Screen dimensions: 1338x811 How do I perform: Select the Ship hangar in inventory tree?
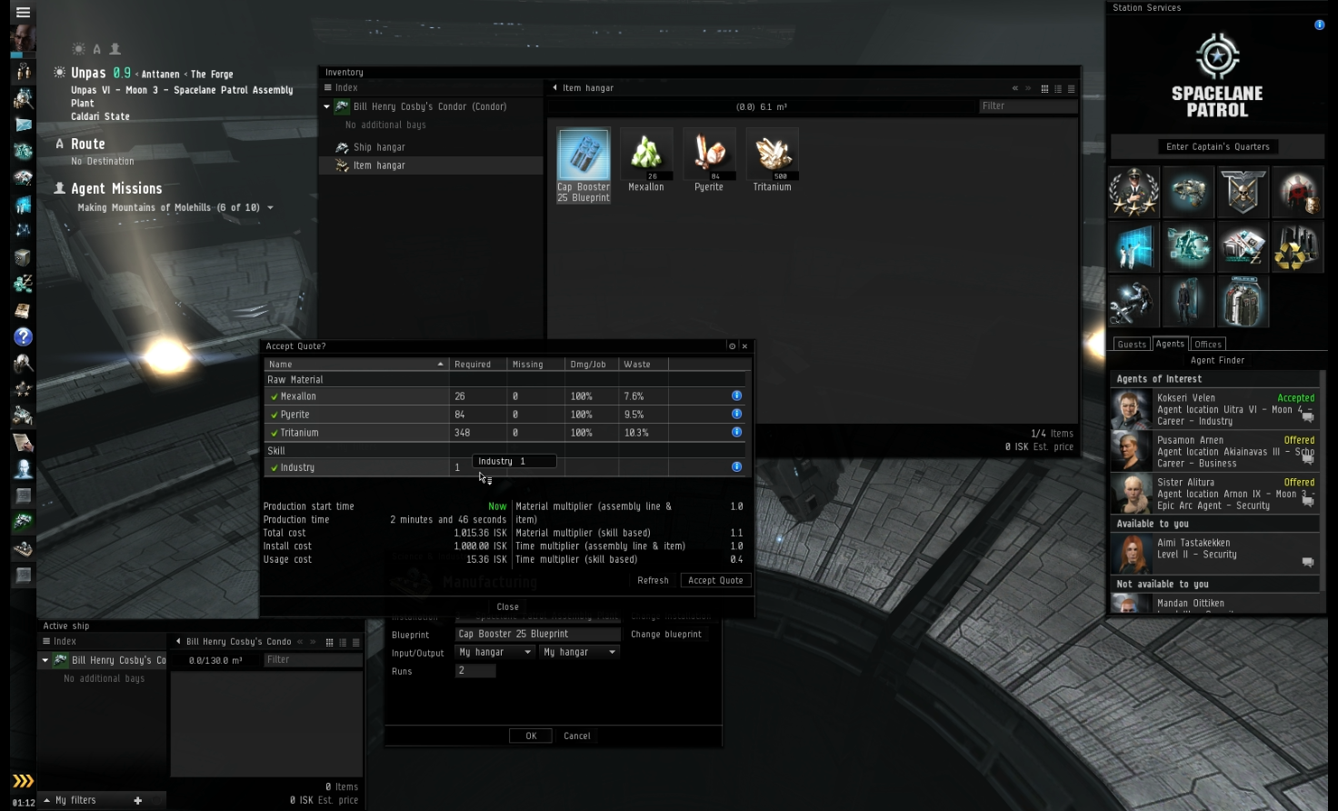tap(378, 146)
